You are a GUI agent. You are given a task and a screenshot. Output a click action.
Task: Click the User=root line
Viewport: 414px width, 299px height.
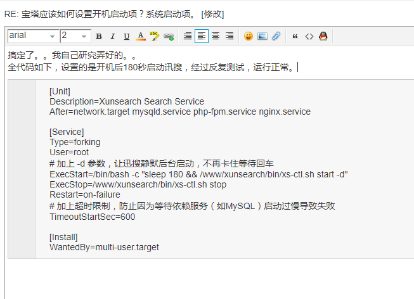[x=69, y=152]
